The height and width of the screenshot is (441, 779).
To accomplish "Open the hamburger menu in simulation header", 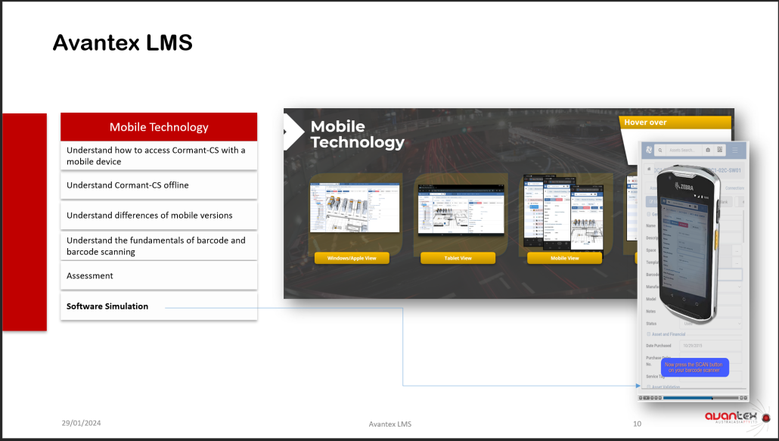I will [735, 150].
